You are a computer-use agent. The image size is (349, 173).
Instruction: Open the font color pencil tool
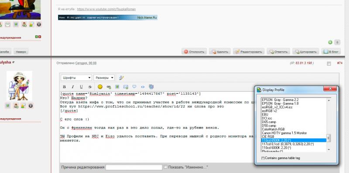[x=121, y=78]
